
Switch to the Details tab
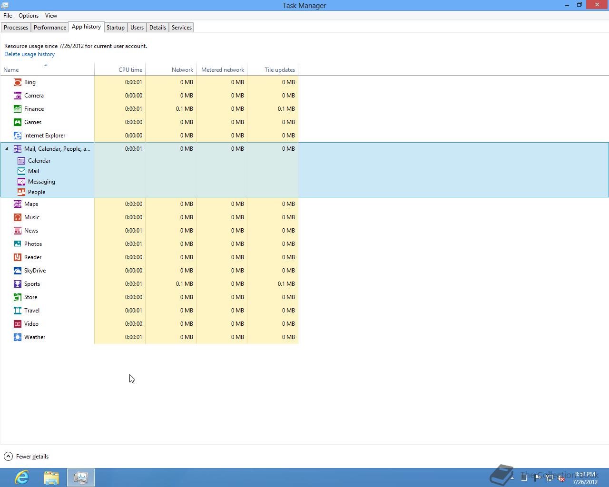[157, 28]
